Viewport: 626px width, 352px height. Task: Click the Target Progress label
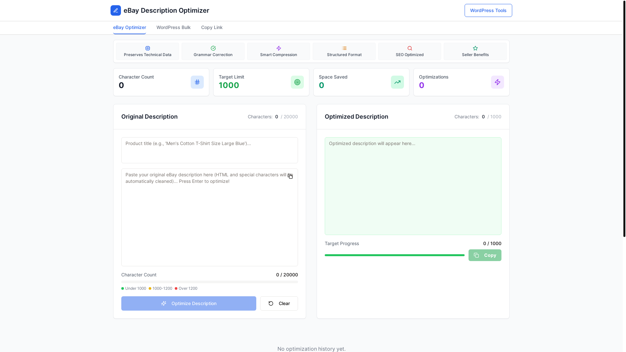coord(342,243)
